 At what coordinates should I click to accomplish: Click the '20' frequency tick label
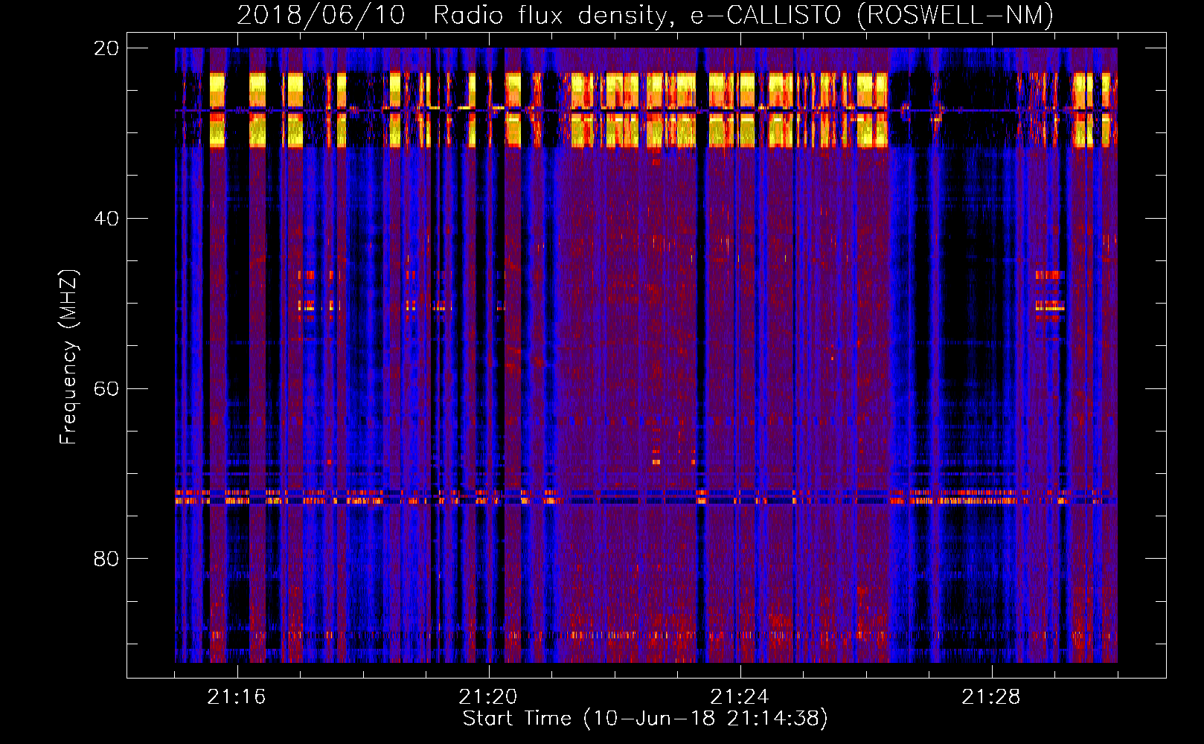[106, 48]
